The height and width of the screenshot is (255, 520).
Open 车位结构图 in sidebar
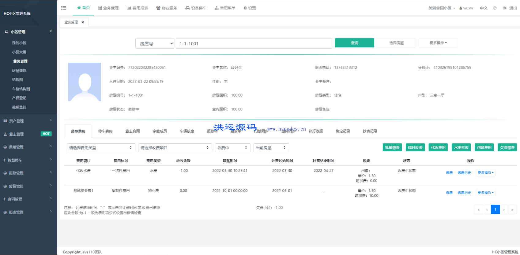21,89
